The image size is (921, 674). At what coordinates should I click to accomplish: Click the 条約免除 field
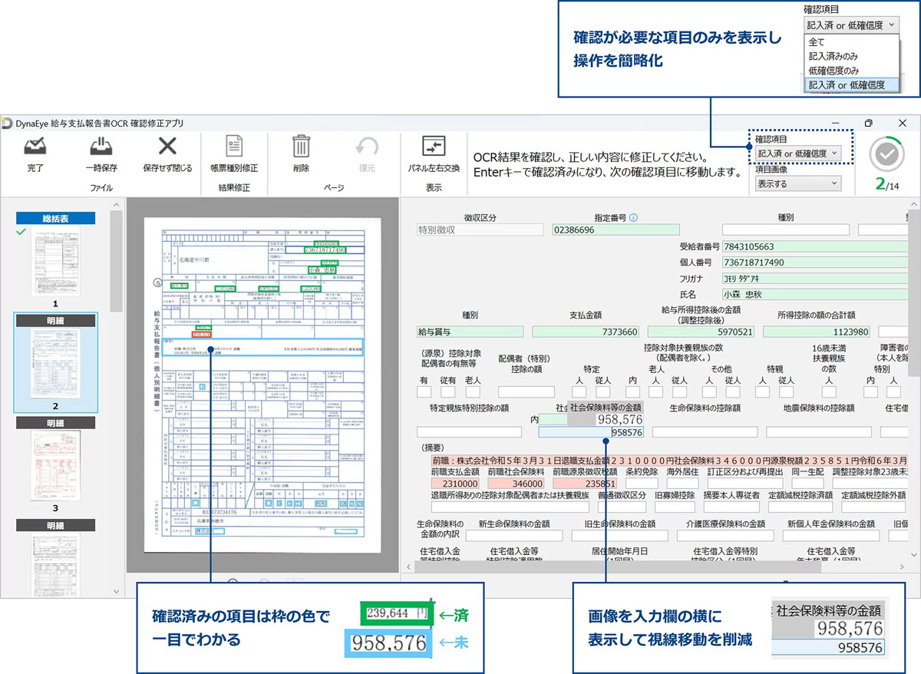pos(641,484)
